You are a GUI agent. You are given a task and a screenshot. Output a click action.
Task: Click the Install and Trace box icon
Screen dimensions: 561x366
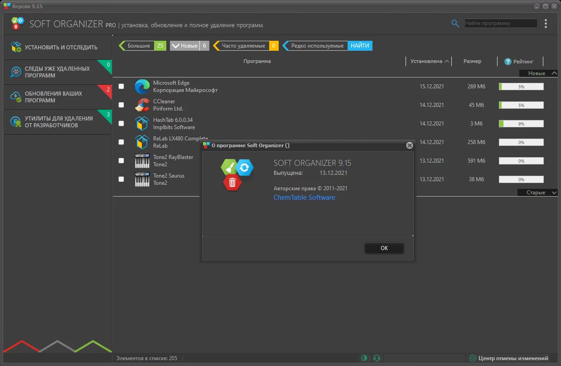[16, 47]
